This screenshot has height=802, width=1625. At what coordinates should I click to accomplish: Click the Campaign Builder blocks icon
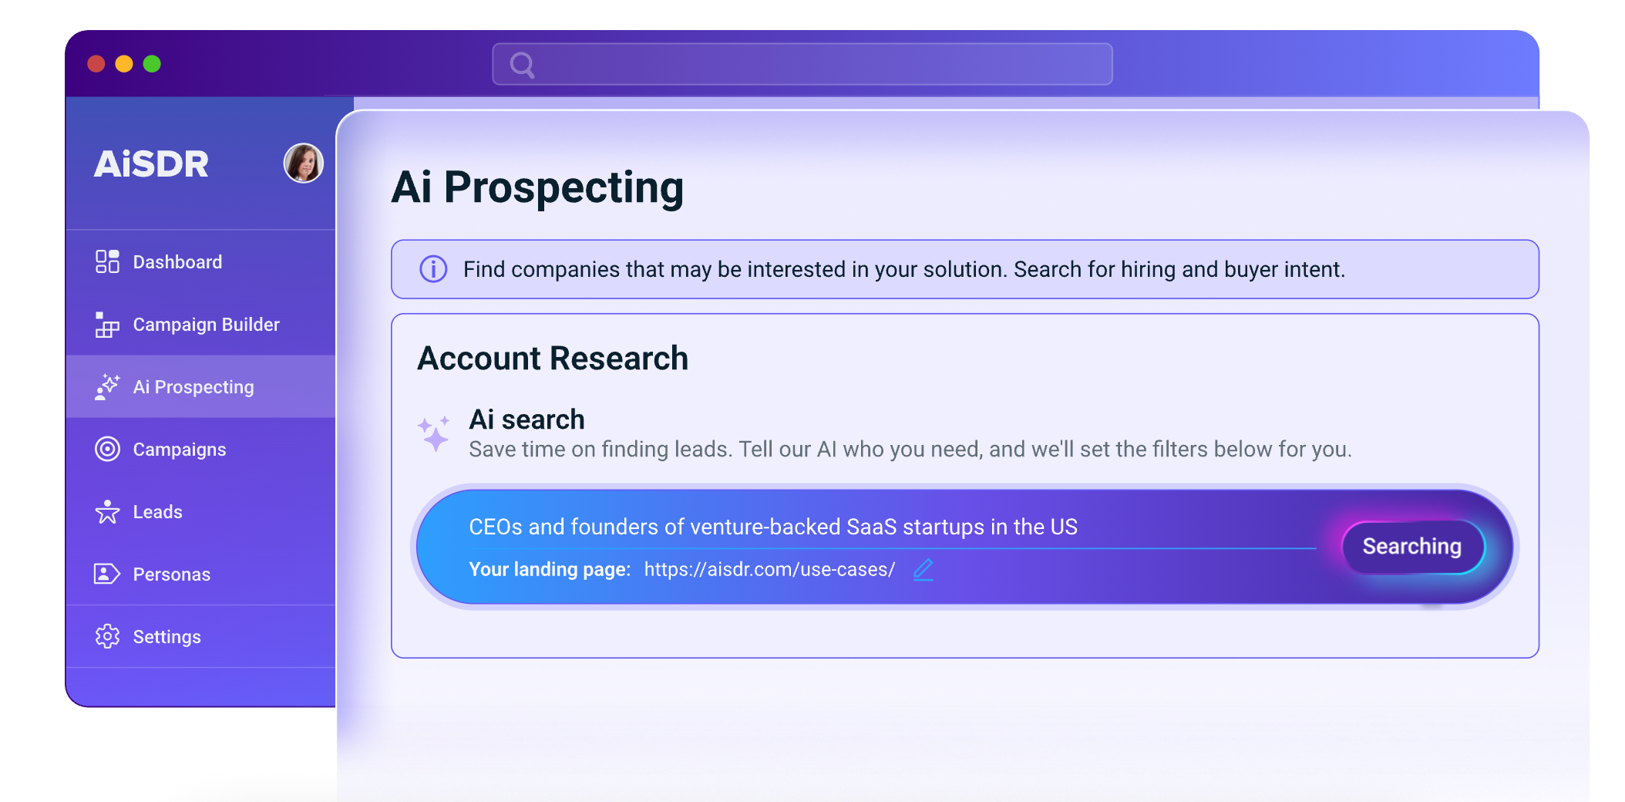(x=107, y=325)
